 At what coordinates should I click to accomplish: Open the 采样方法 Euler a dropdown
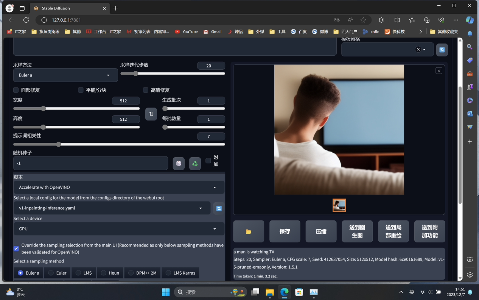point(65,75)
